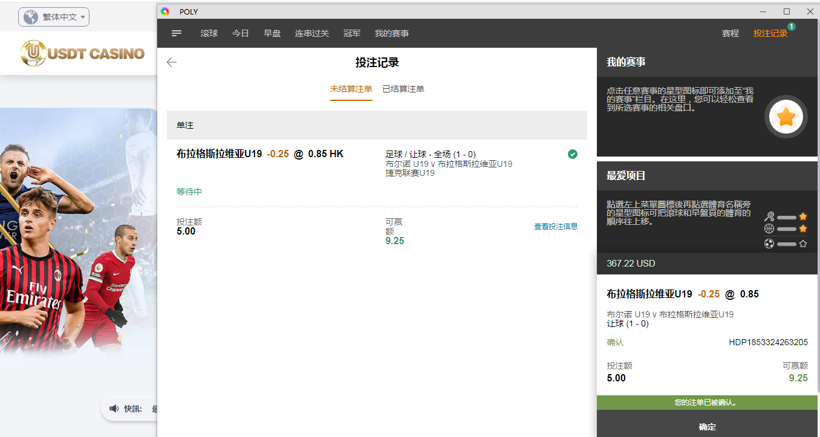Open 投注记录 in top navigation

point(770,33)
